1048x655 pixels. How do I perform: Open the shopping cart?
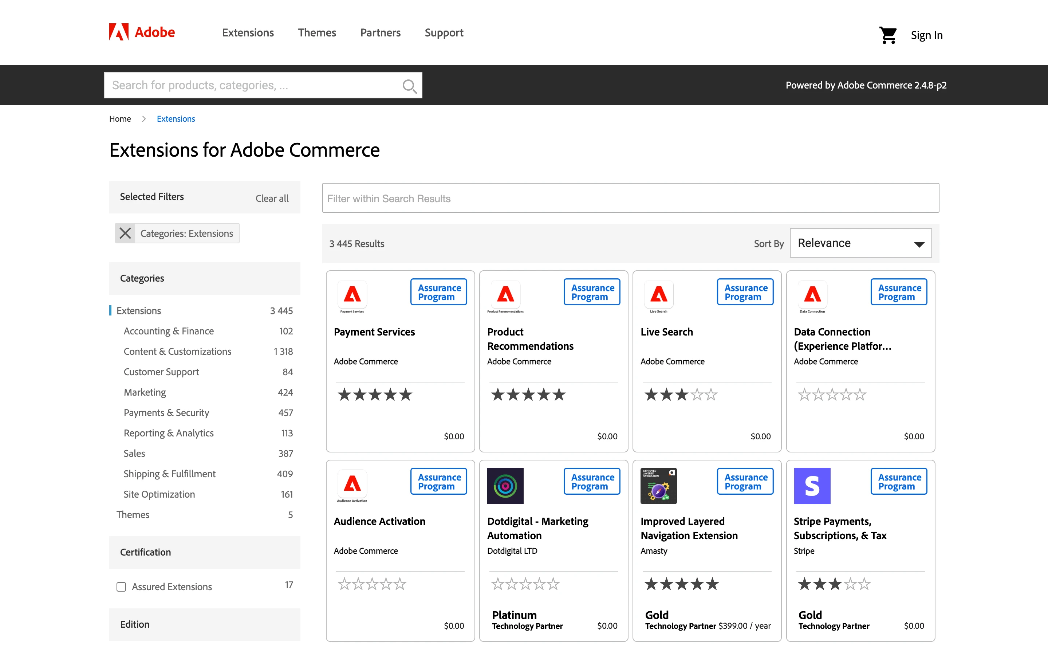888,35
